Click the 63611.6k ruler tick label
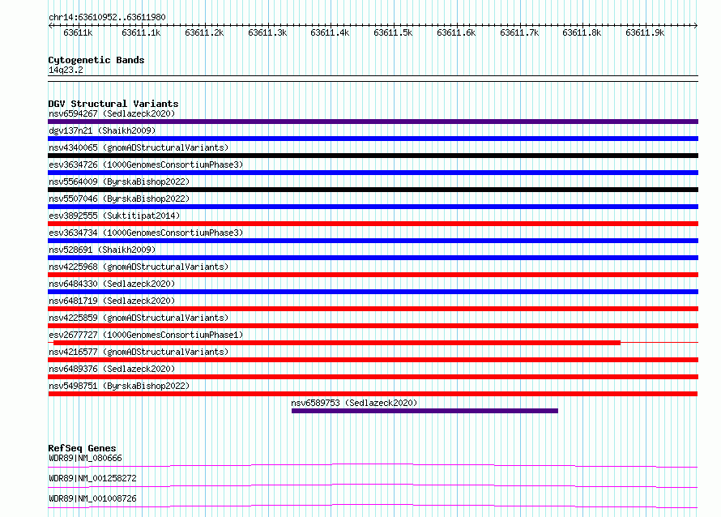This screenshot has height=517, width=721. tap(456, 32)
